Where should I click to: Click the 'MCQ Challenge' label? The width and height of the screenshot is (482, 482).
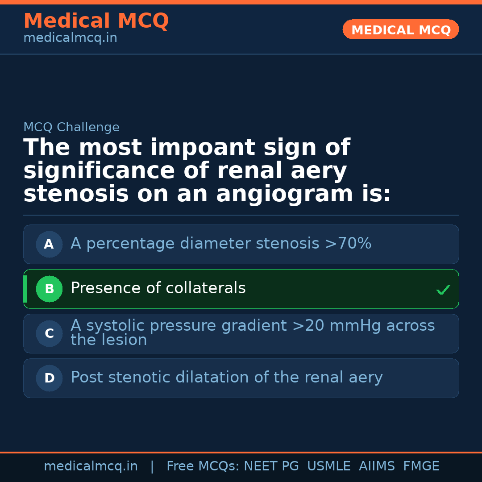(x=71, y=127)
